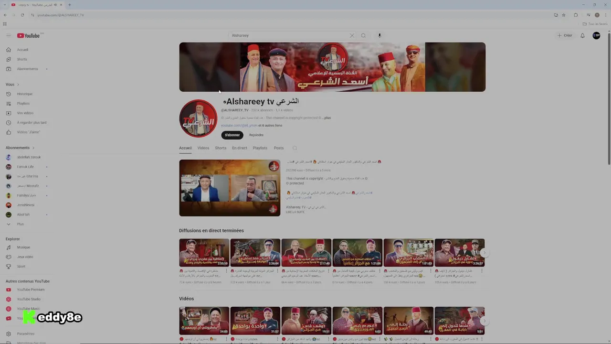Viewport: 611px width, 344px height.
Task: Open Vos vidéos in the sidebar
Action: (x=25, y=113)
